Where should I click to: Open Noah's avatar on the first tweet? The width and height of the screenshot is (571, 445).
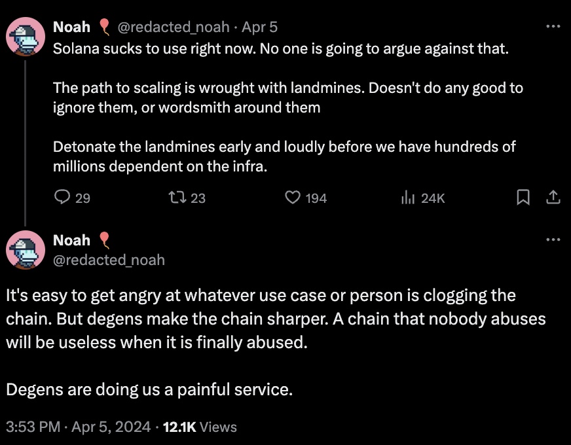point(26,37)
